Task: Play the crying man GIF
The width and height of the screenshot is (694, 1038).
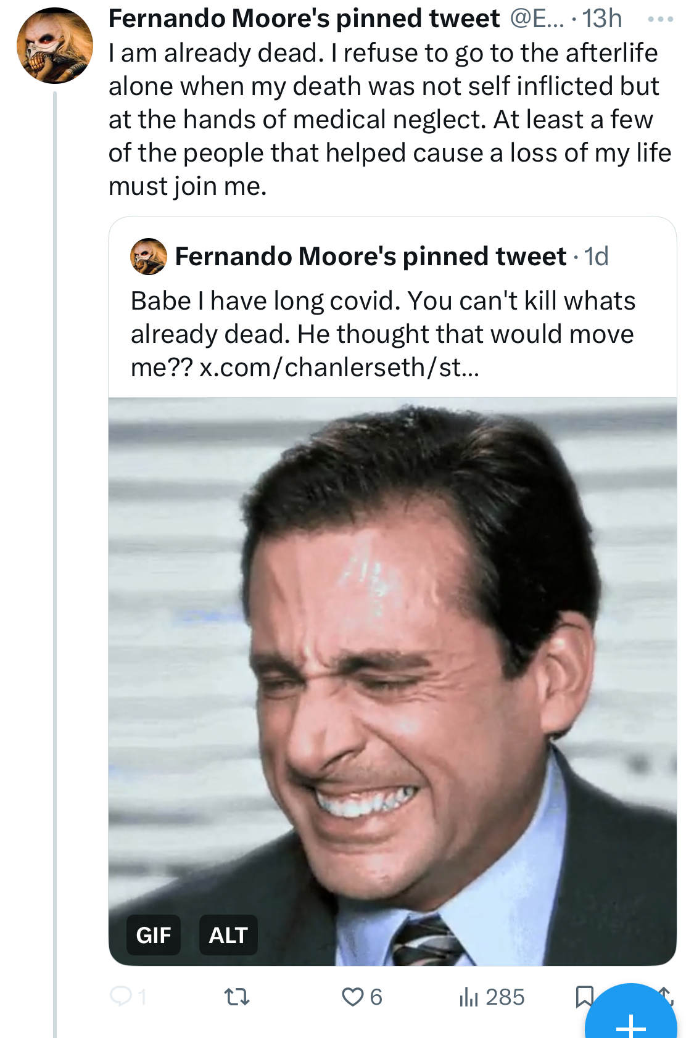Action: click(392, 682)
